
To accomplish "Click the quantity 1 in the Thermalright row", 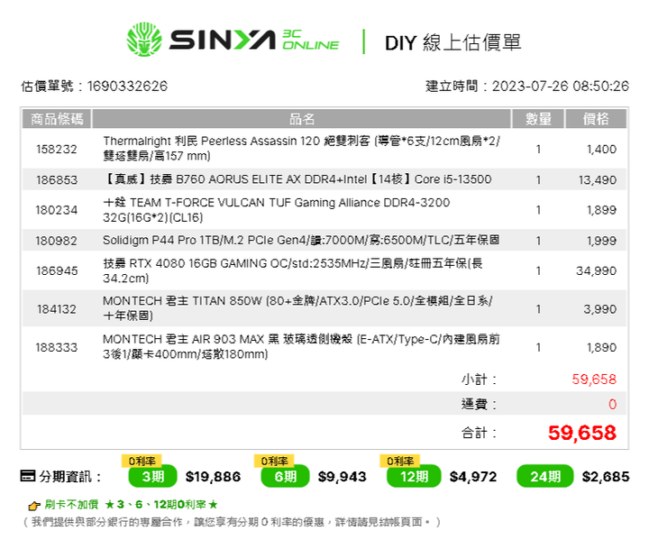I will tap(538, 149).
